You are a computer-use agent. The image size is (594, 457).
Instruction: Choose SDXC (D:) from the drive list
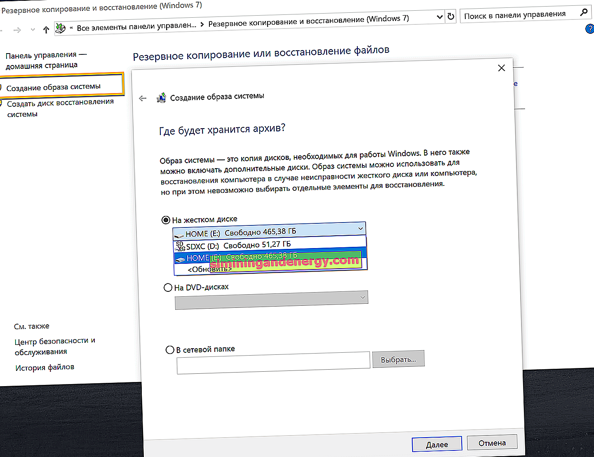tap(270, 244)
